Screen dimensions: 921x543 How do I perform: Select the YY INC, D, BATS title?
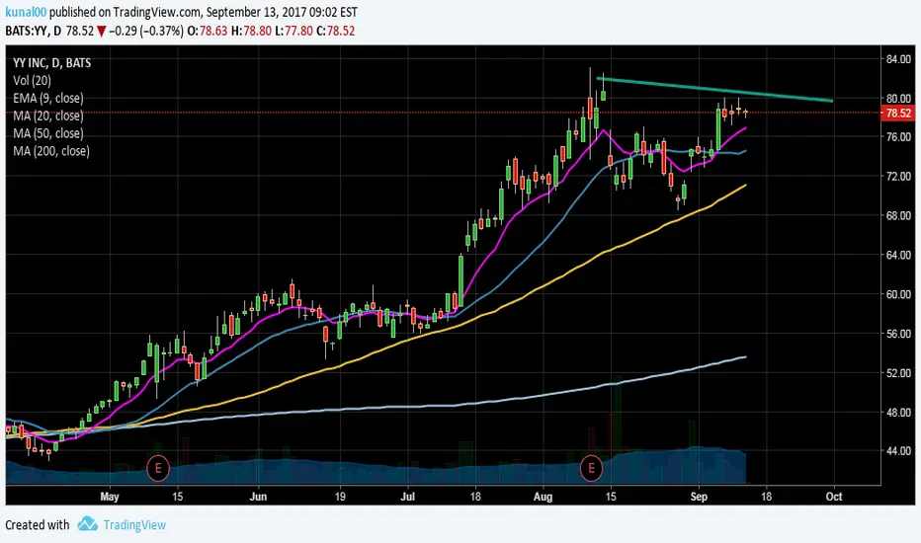point(51,63)
